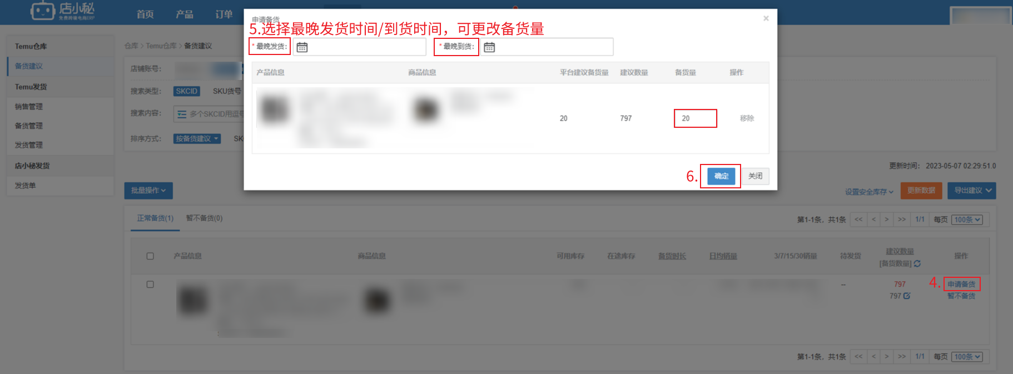Viewport: 1013px width, 374px height.
Task: Tick the select-all checkbox in table header
Action: [150, 256]
